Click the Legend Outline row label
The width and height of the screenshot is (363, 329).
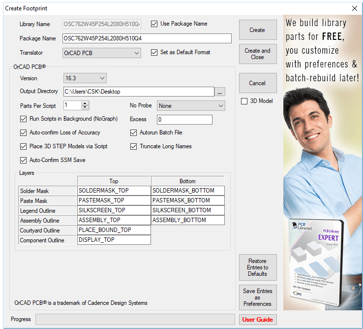point(47,210)
